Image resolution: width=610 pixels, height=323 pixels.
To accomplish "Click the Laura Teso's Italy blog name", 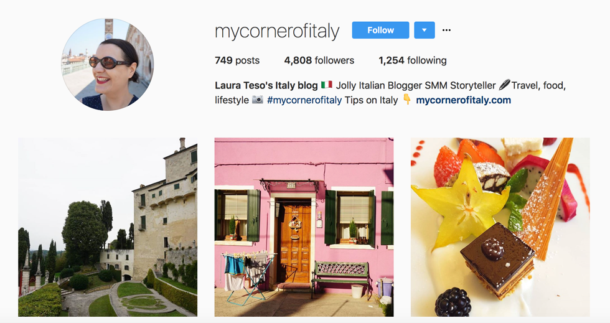I will pyautogui.click(x=266, y=85).
